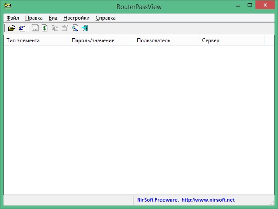The height and width of the screenshot is (209, 278).
Task: Maximize the RouterPassView window
Action: point(250,5)
